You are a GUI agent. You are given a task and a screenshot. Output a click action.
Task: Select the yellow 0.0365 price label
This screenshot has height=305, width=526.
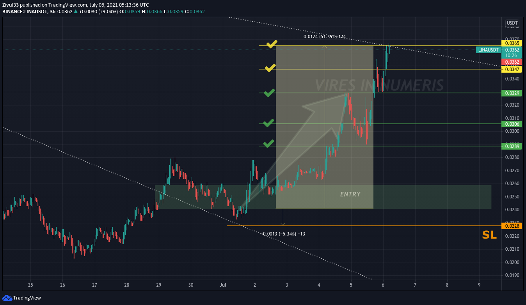511,43
